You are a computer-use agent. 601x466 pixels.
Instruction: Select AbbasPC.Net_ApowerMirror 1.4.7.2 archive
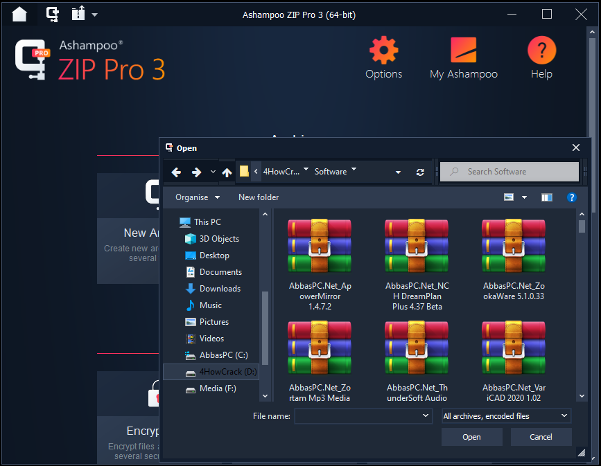(x=320, y=265)
